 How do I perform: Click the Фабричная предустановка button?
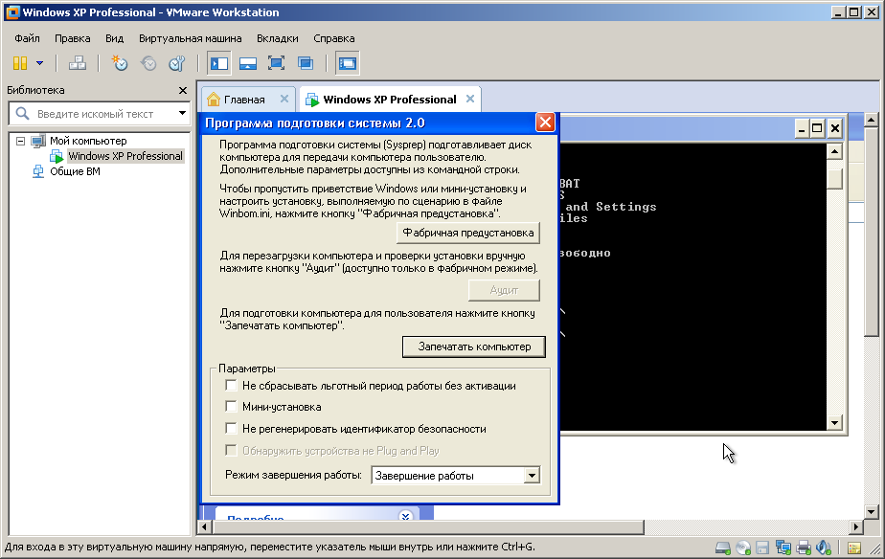pos(468,233)
